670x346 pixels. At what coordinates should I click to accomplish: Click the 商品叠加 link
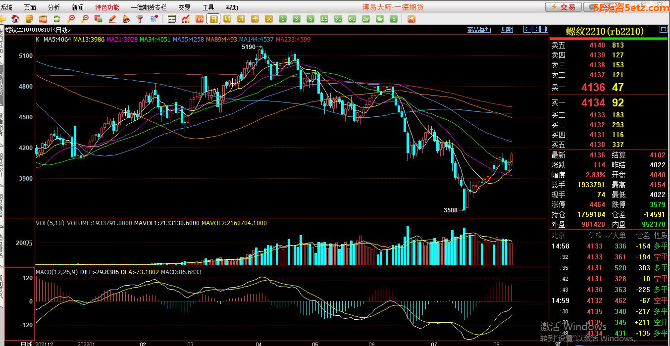click(x=479, y=30)
